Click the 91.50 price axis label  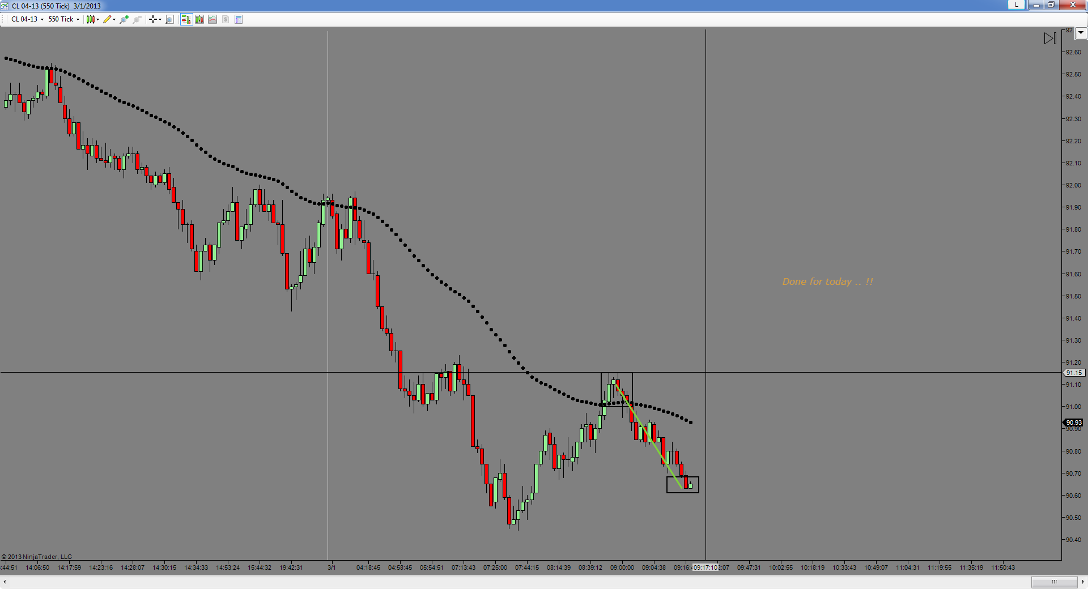[1073, 296]
